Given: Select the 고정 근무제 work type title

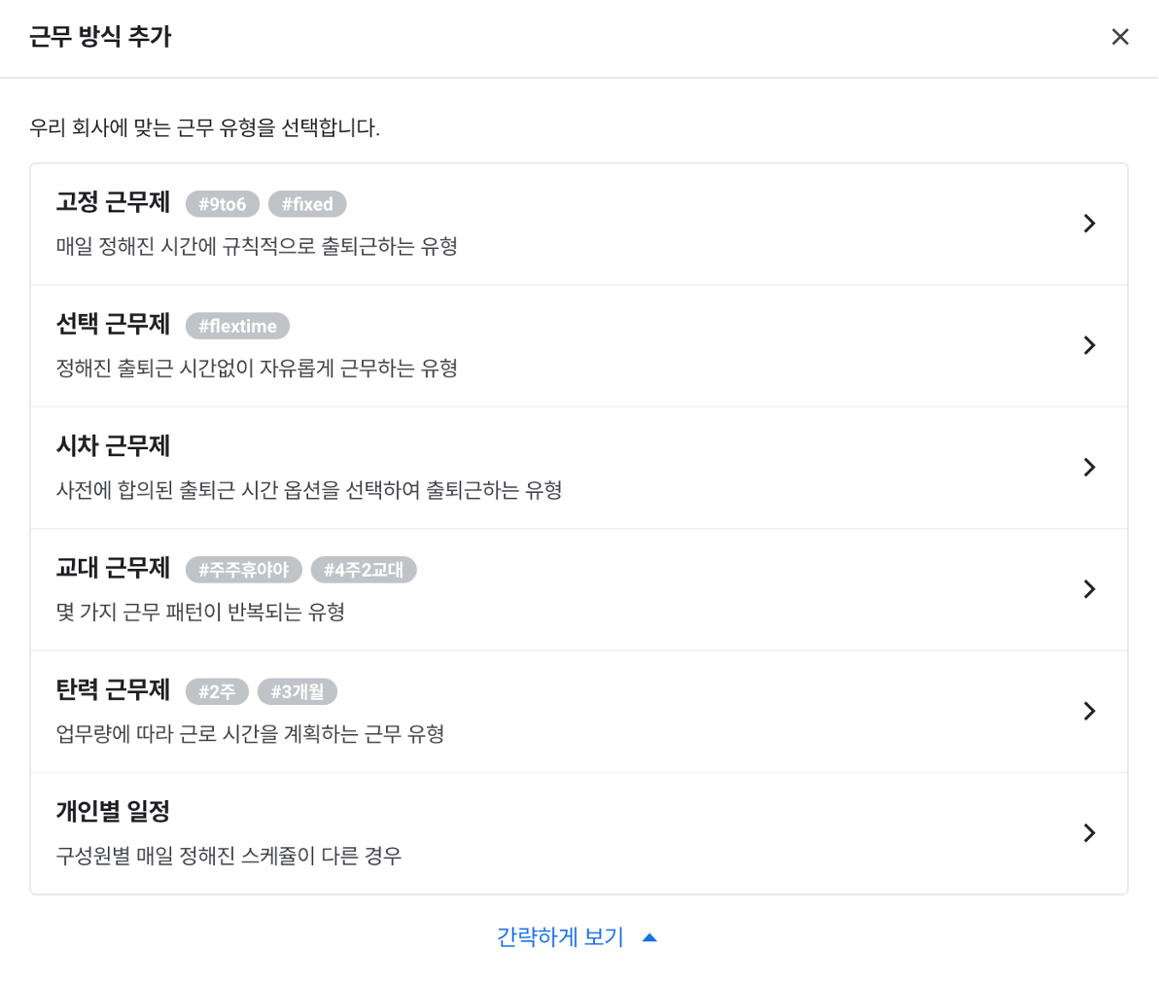Looking at the screenshot, I should (x=113, y=202).
